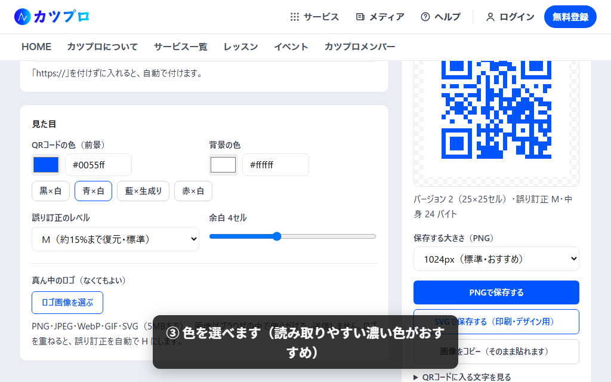Open the background white color swatch
611x382 pixels.
(223, 165)
